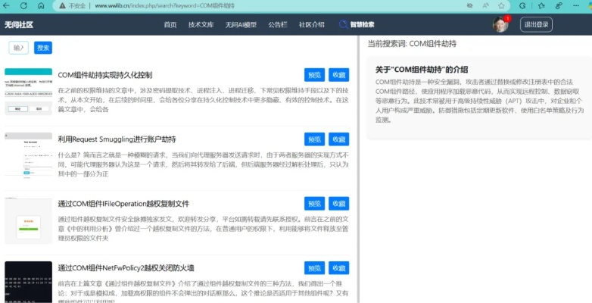Open 智慧检索 with magnifier icon
592x303 pixels.
point(357,24)
